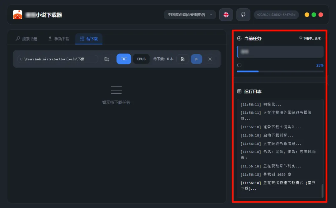Click log line 正在获取章节列表
Image resolution: width=336 pixels, height=208 pixels.
click(x=271, y=166)
